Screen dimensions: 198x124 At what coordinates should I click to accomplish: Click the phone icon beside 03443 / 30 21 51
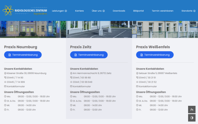137,77
